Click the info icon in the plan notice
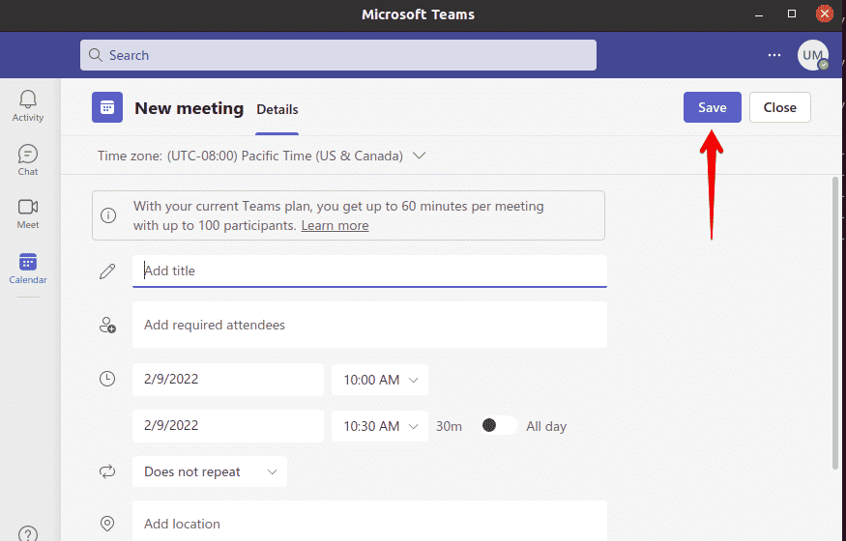The image size is (846, 541). coord(108,215)
